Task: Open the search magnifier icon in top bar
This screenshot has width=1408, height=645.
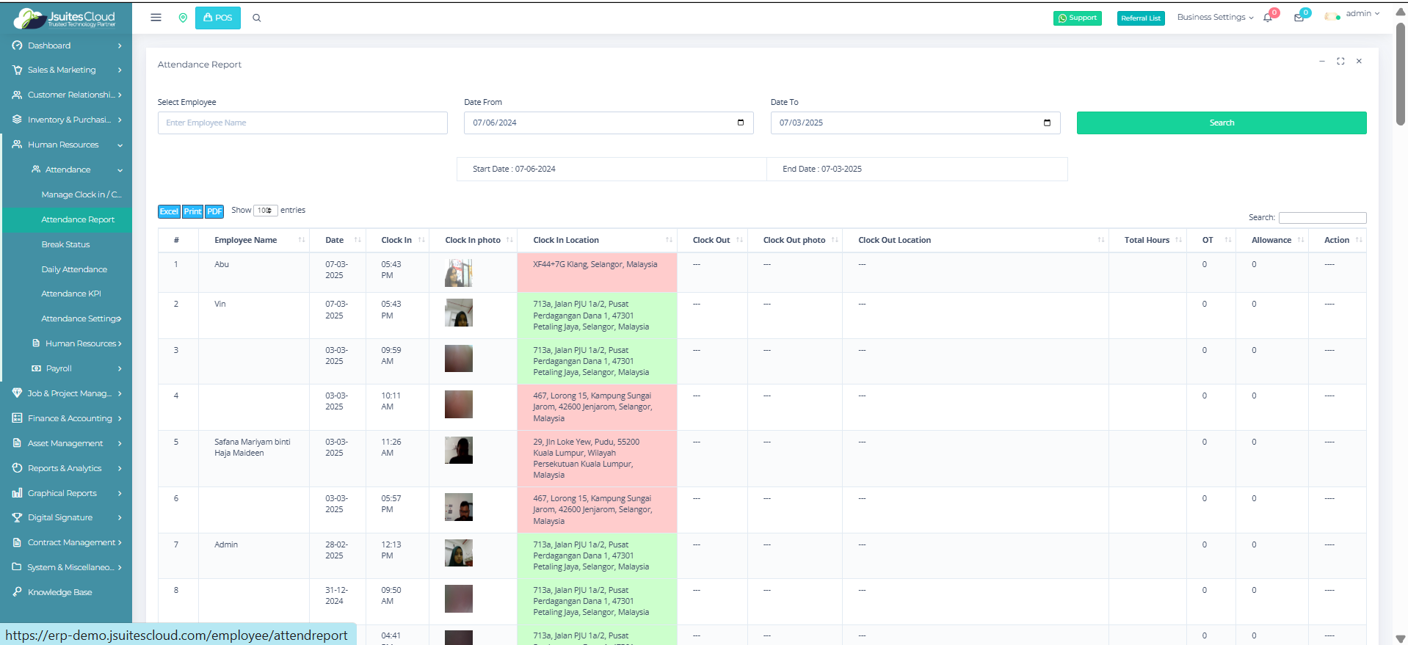Action: click(x=257, y=18)
